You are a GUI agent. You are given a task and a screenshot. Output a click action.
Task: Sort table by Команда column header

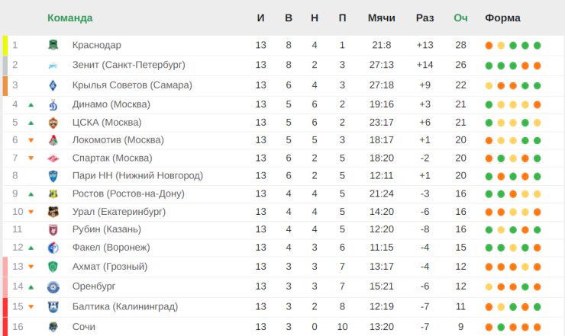pos(70,18)
